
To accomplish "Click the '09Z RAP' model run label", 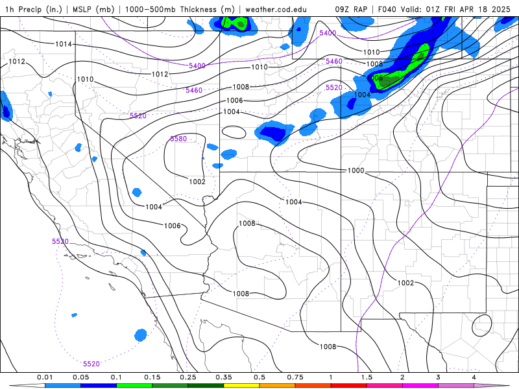I will pos(351,9).
